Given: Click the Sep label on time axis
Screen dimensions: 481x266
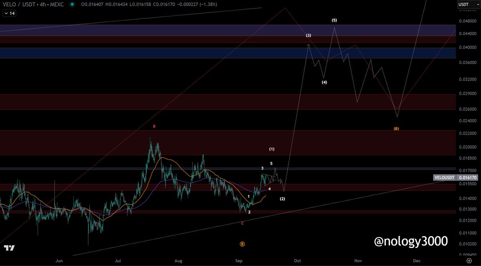Looking at the screenshot, I should [239, 260].
